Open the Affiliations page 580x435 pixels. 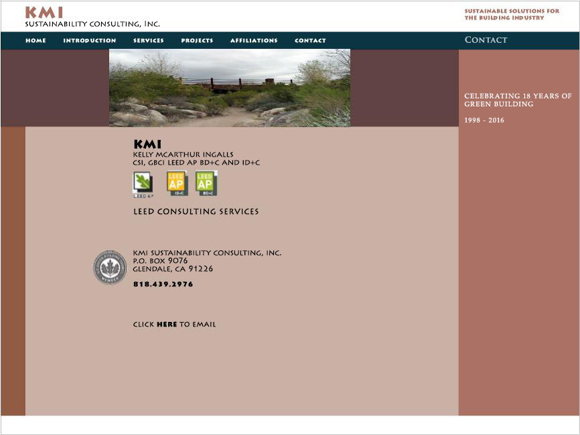point(254,41)
